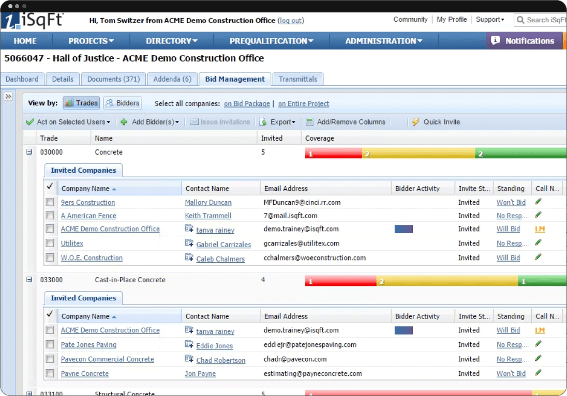Image resolution: width=567 pixels, height=396 pixels.
Task: Open the Add Bidder(s) dropdown
Action: coord(150,122)
